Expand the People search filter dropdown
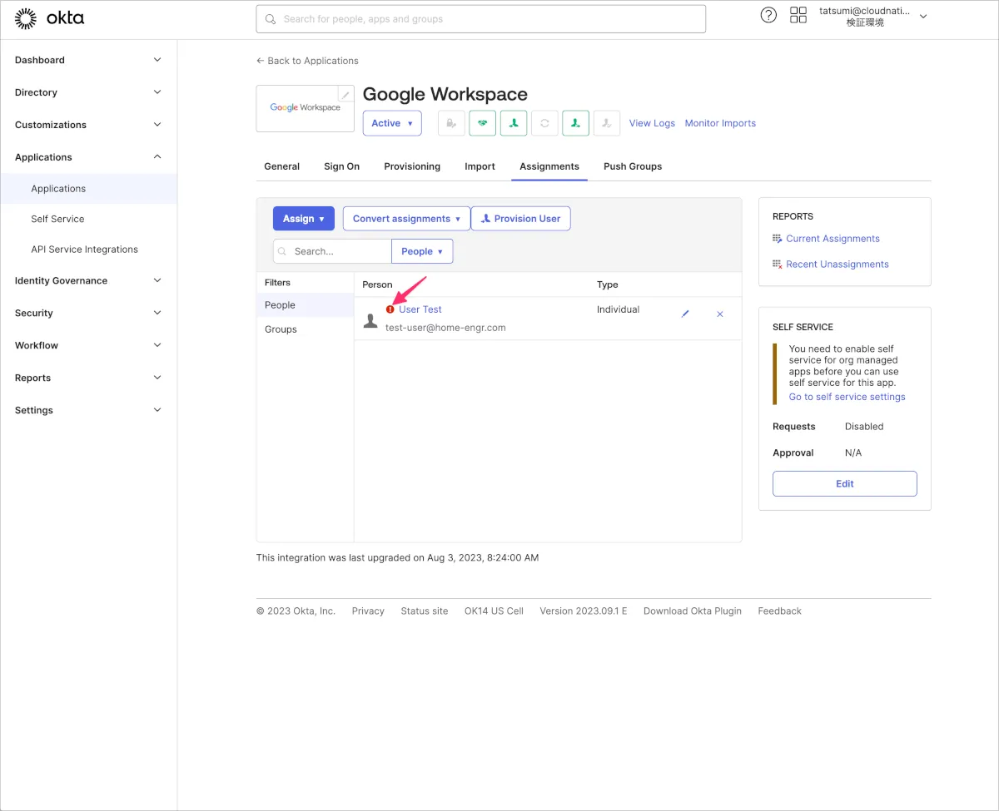Screen dimensions: 999x811 pos(422,251)
